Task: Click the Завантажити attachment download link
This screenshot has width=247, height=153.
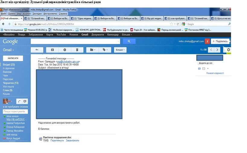Action: click(x=72, y=141)
